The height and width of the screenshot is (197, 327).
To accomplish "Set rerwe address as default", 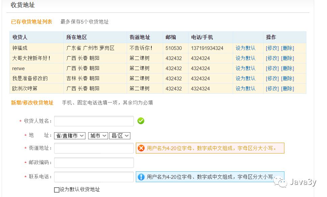I will click(x=246, y=68).
